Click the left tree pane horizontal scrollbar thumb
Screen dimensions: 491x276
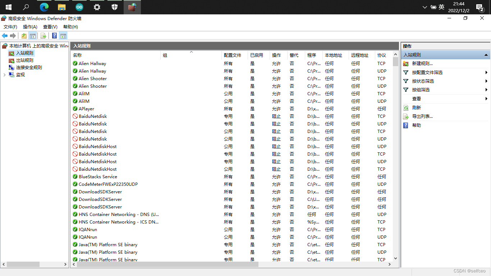click(23, 264)
